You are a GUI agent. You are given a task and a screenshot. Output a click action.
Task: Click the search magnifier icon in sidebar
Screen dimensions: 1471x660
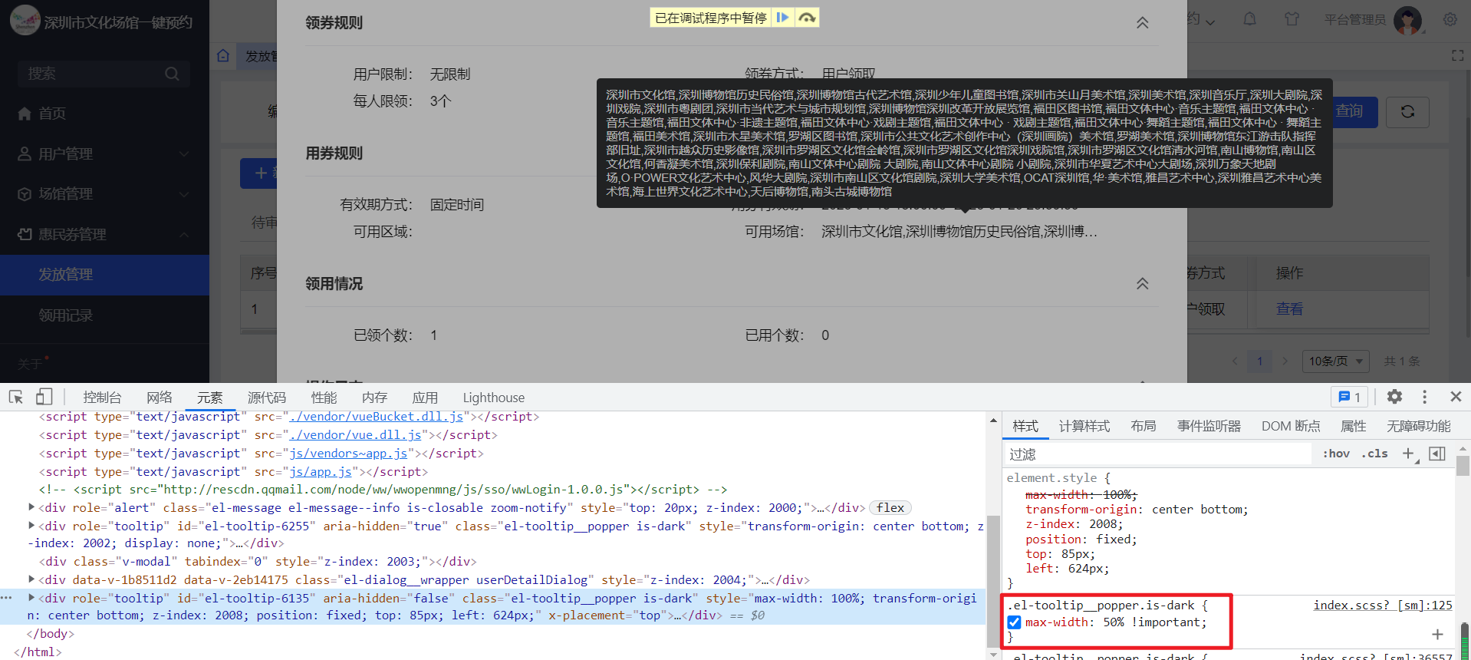pos(172,74)
